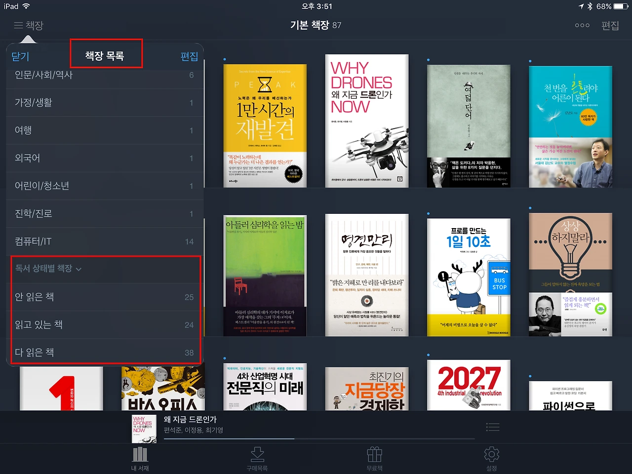Tap the 기본 책장 header title
Viewport: 632px width, 474px height.
pyautogui.click(x=310, y=25)
